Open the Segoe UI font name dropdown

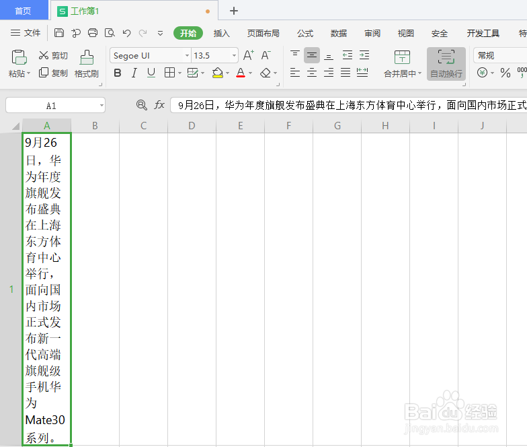(x=187, y=55)
